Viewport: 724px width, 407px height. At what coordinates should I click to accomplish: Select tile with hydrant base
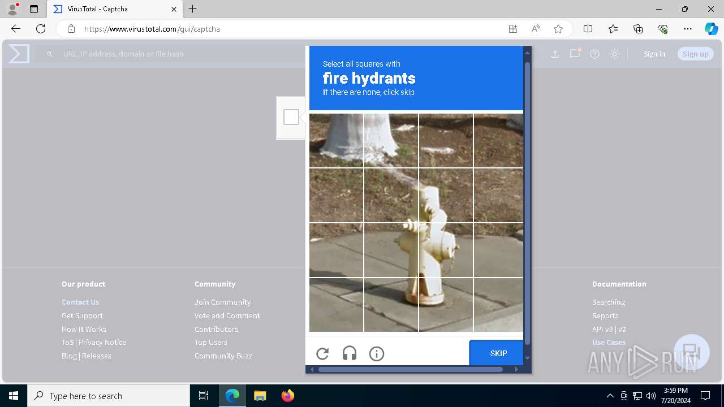point(446,305)
